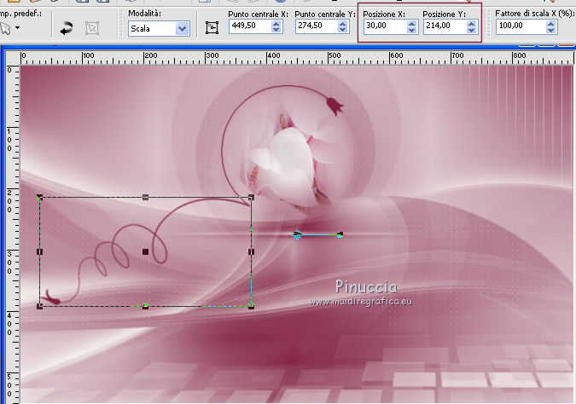This screenshot has height=404, width=576.
Task: Click the top-right selection handle
Action: pos(251,198)
